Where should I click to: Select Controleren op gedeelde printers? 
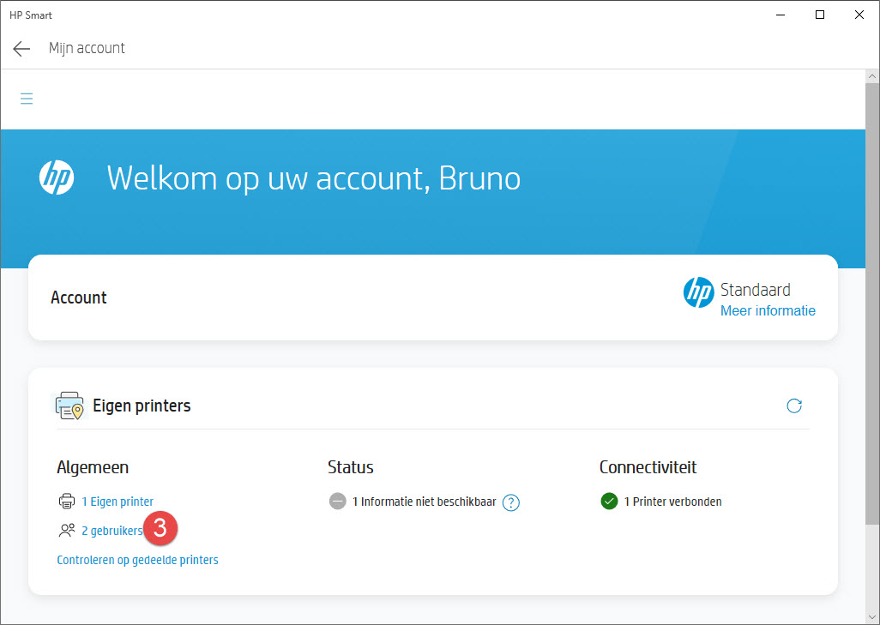(x=137, y=560)
